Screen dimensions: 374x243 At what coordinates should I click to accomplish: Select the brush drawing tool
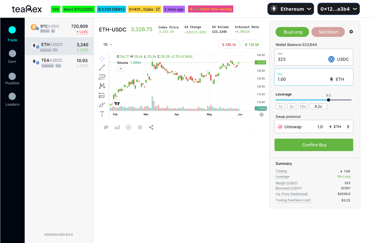pos(102,105)
